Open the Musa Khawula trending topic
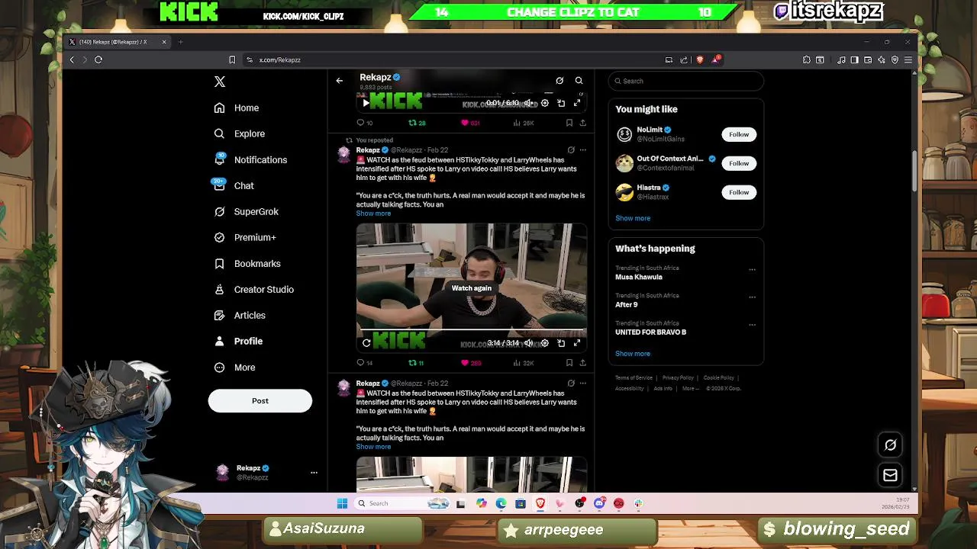Viewport: 977px width, 549px height. pyautogui.click(x=639, y=278)
